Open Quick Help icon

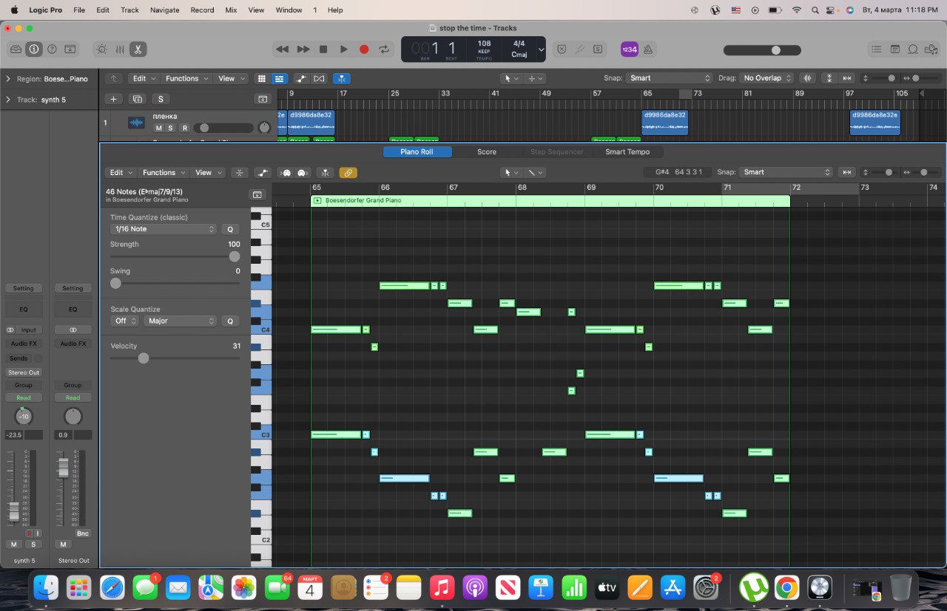[x=52, y=50]
